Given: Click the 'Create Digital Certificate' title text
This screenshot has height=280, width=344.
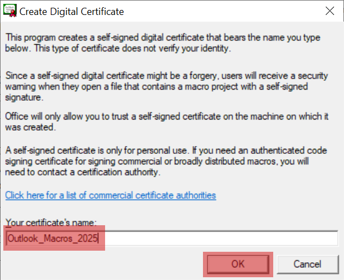Looking at the screenshot, I should pyautogui.click(x=72, y=11).
